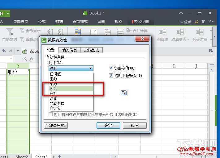The image size is (220, 158).
Task: Toggle apply changes to all same cells checkbox
Action: (50, 114)
